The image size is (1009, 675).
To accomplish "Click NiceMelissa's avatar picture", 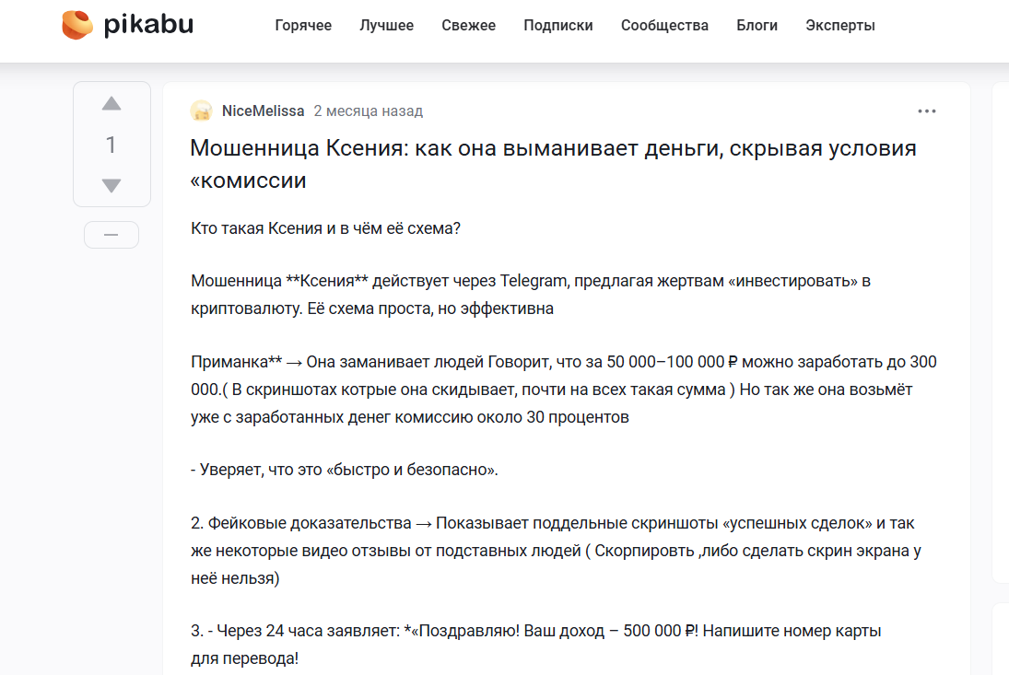I will (203, 111).
